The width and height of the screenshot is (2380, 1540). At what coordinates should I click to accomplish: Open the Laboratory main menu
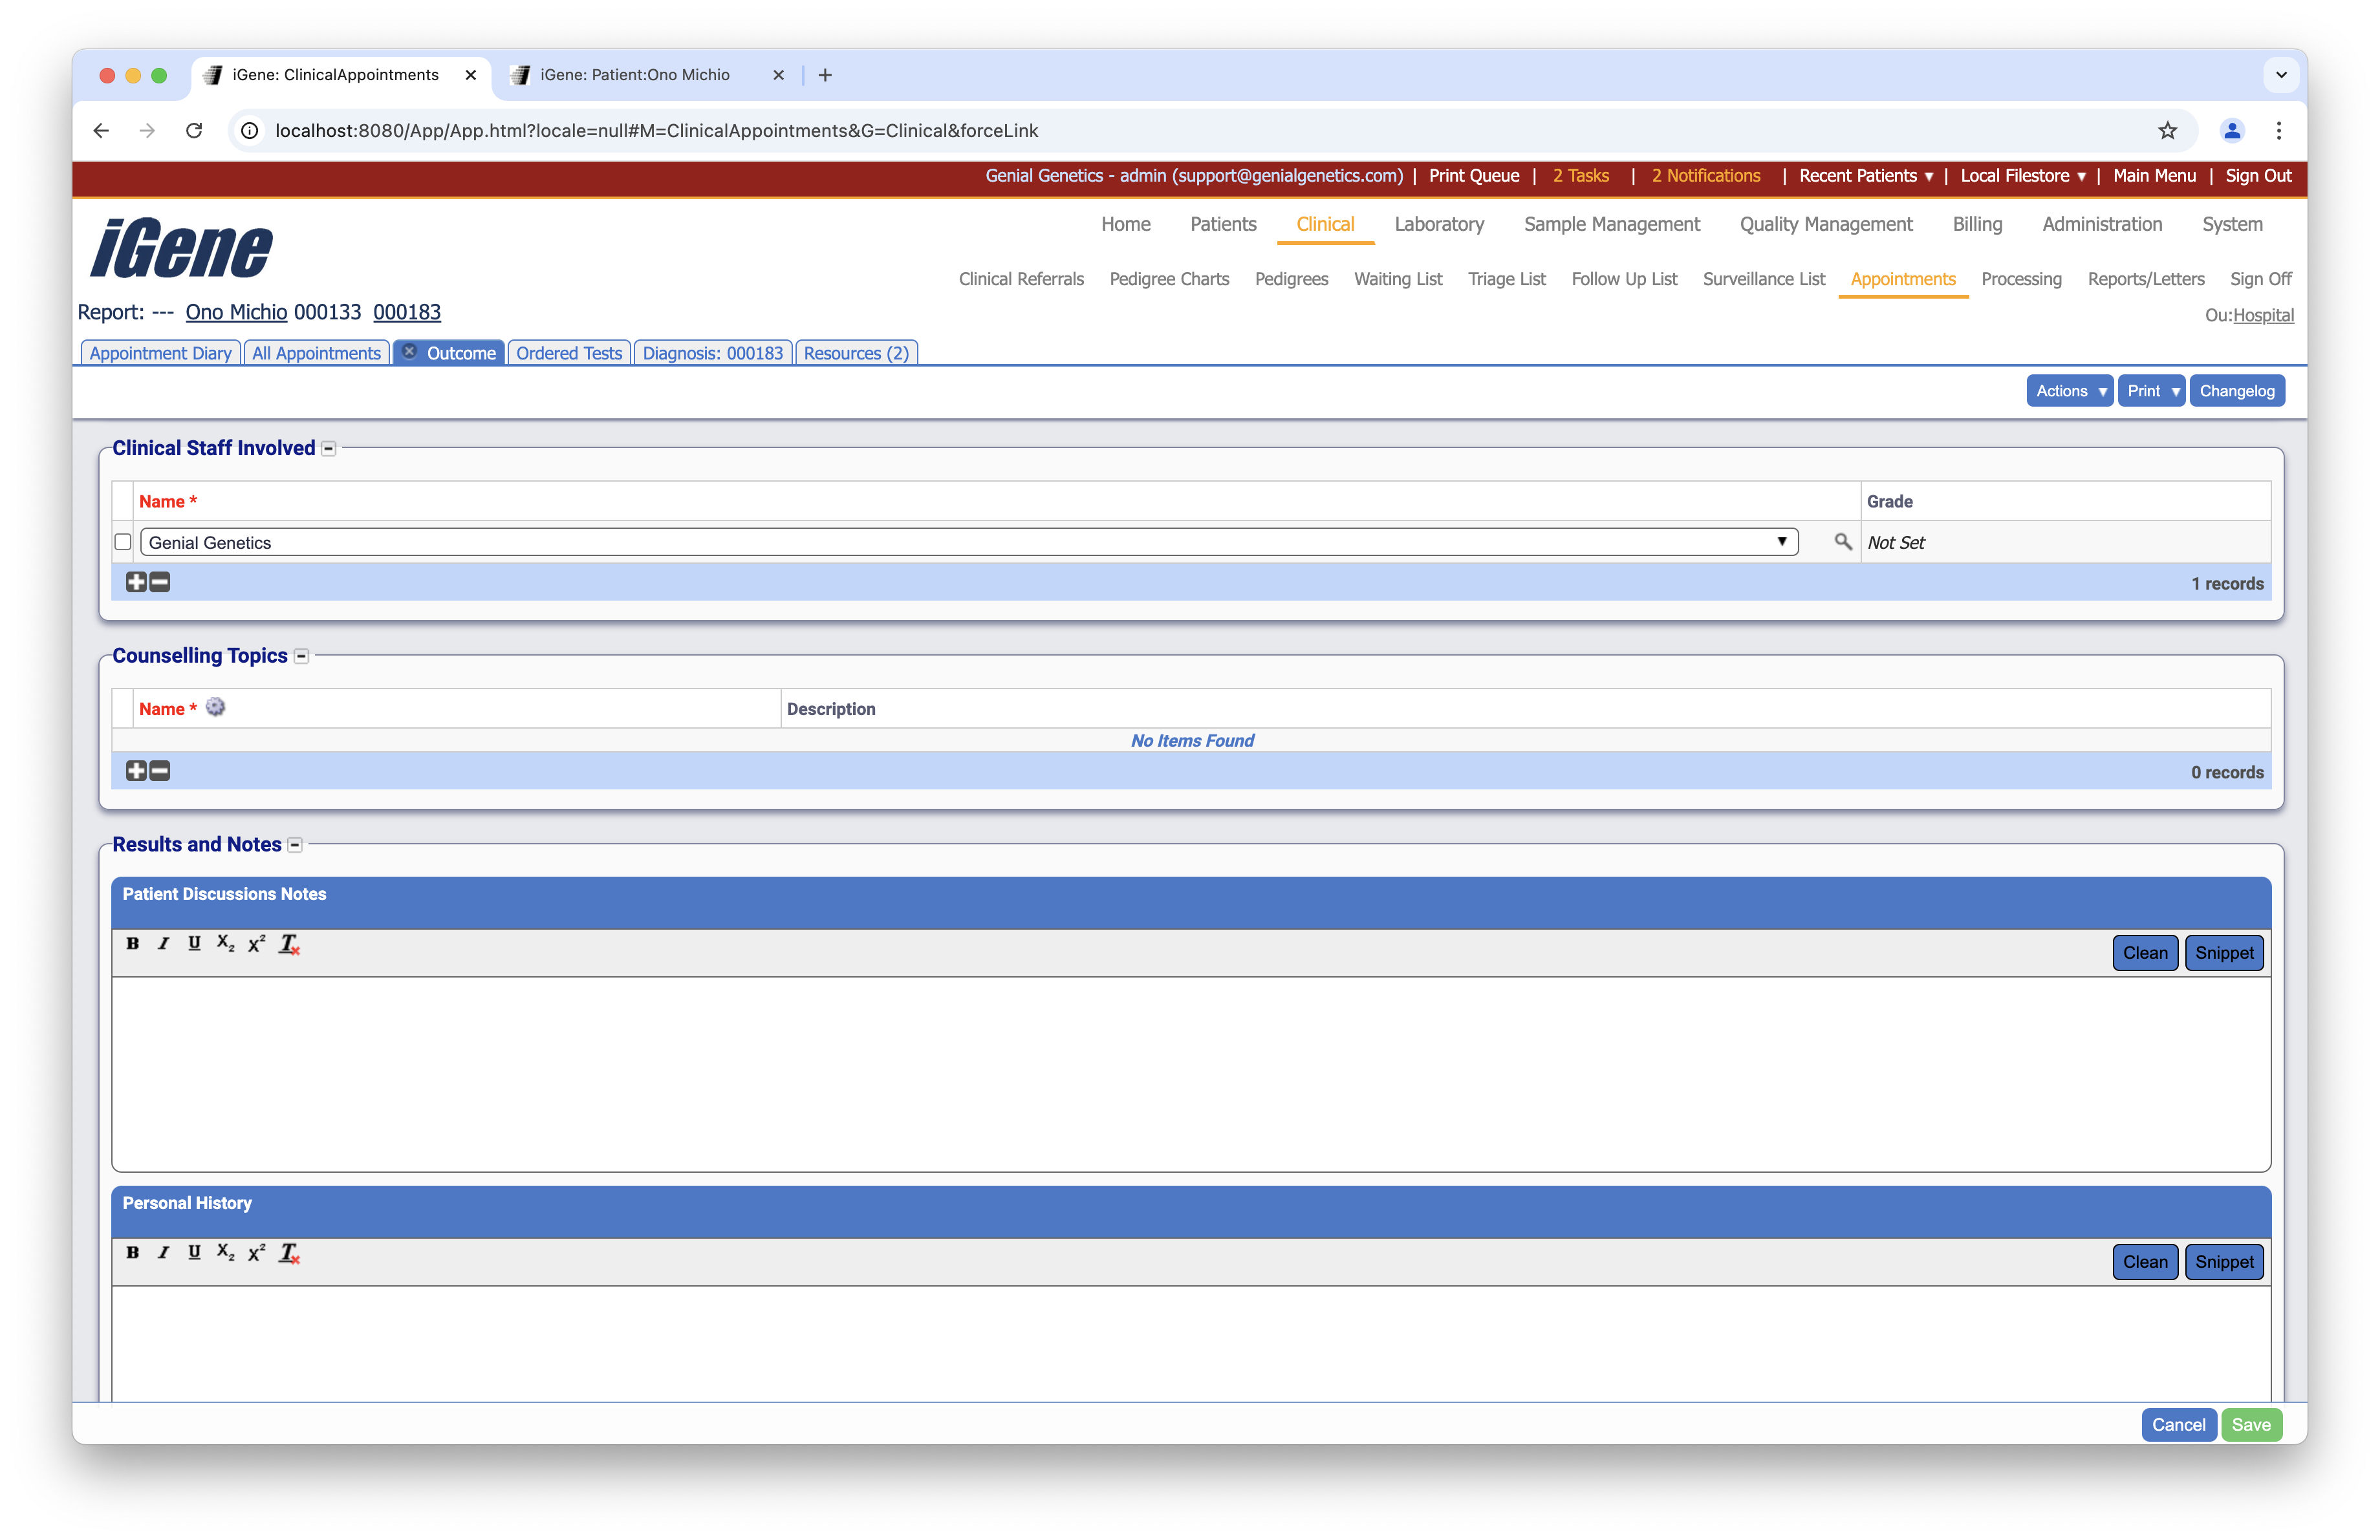click(x=1438, y=224)
